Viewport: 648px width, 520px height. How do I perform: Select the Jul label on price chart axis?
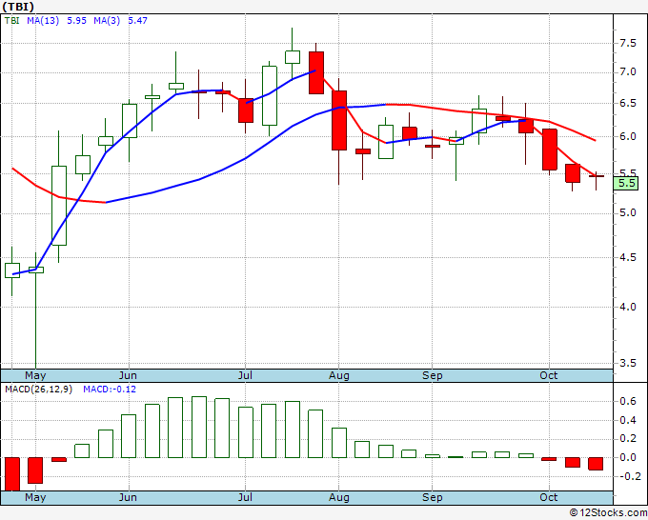click(246, 375)
